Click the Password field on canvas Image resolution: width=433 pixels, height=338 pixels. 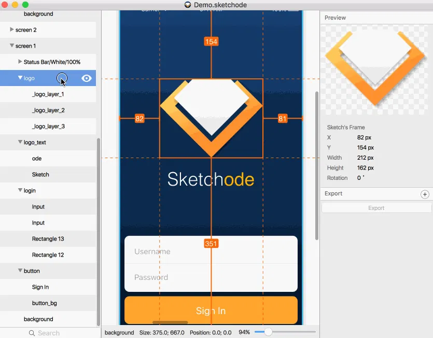pos(211,277)
